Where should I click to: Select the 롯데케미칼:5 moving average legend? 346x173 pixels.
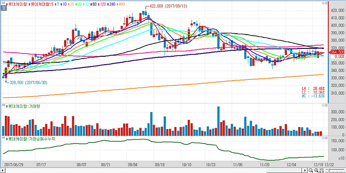(41, 4)
